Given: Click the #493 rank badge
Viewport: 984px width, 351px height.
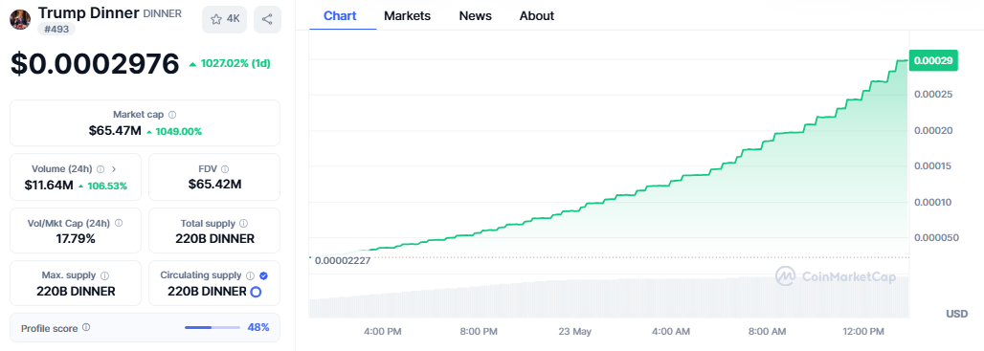Looking at the screenshot, I should 56,29.
